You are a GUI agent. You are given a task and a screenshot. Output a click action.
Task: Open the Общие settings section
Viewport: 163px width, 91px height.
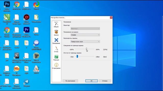click(56, 25)
